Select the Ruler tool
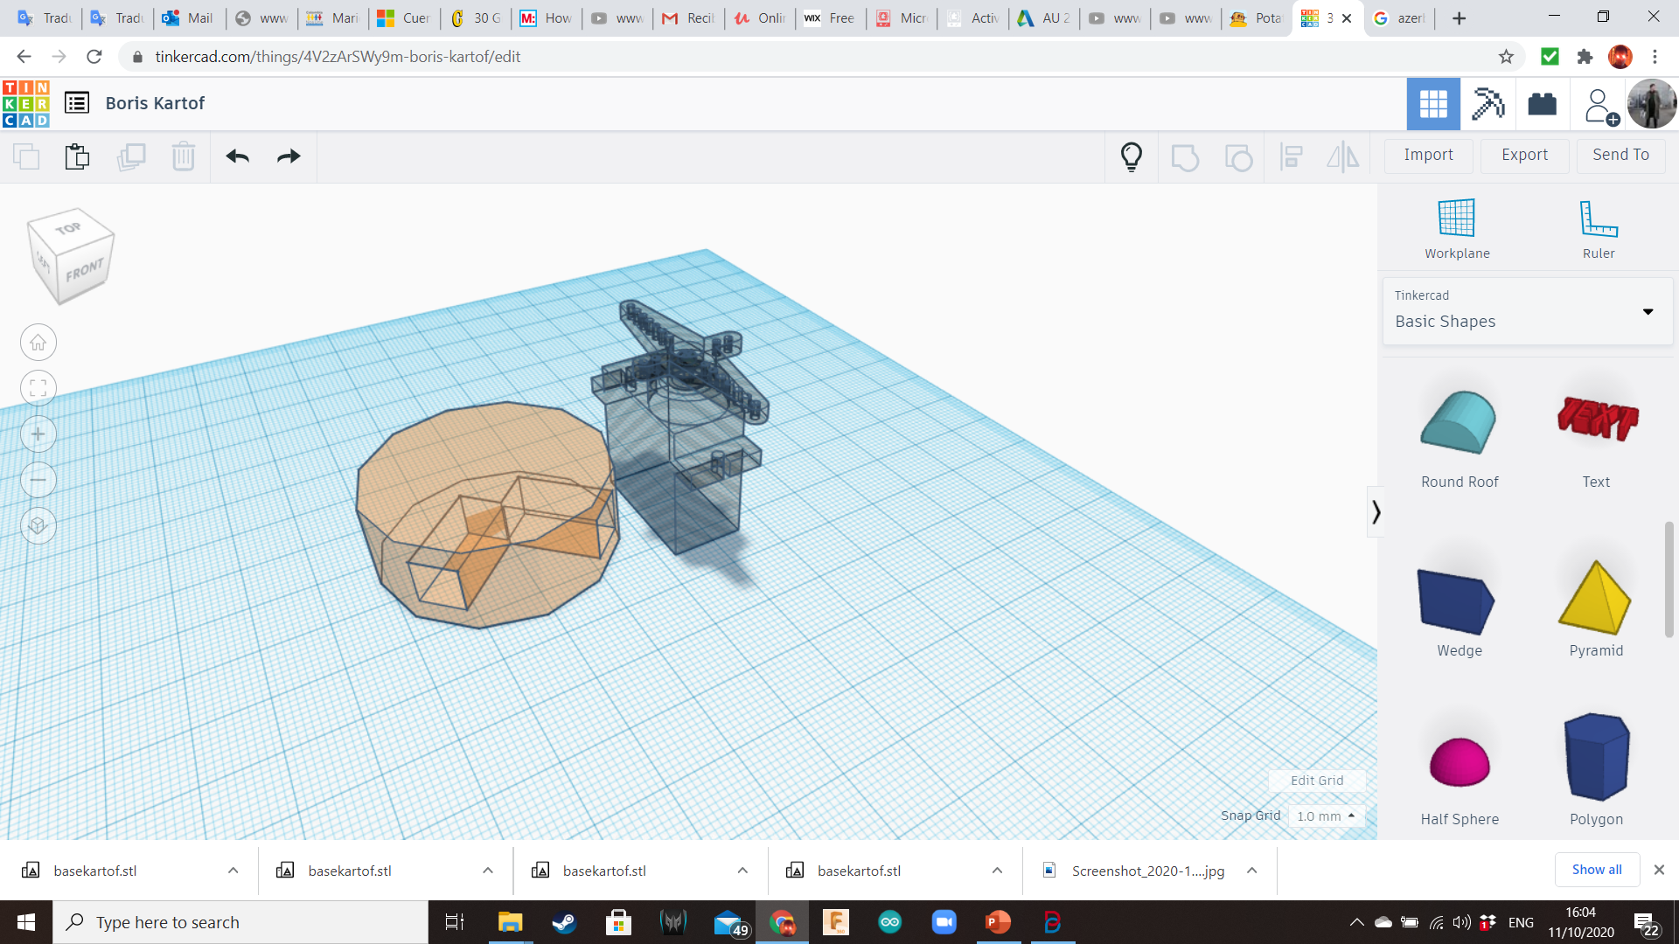The width and height of the screenshot is (1679, 944). (x=1598, y=229)
